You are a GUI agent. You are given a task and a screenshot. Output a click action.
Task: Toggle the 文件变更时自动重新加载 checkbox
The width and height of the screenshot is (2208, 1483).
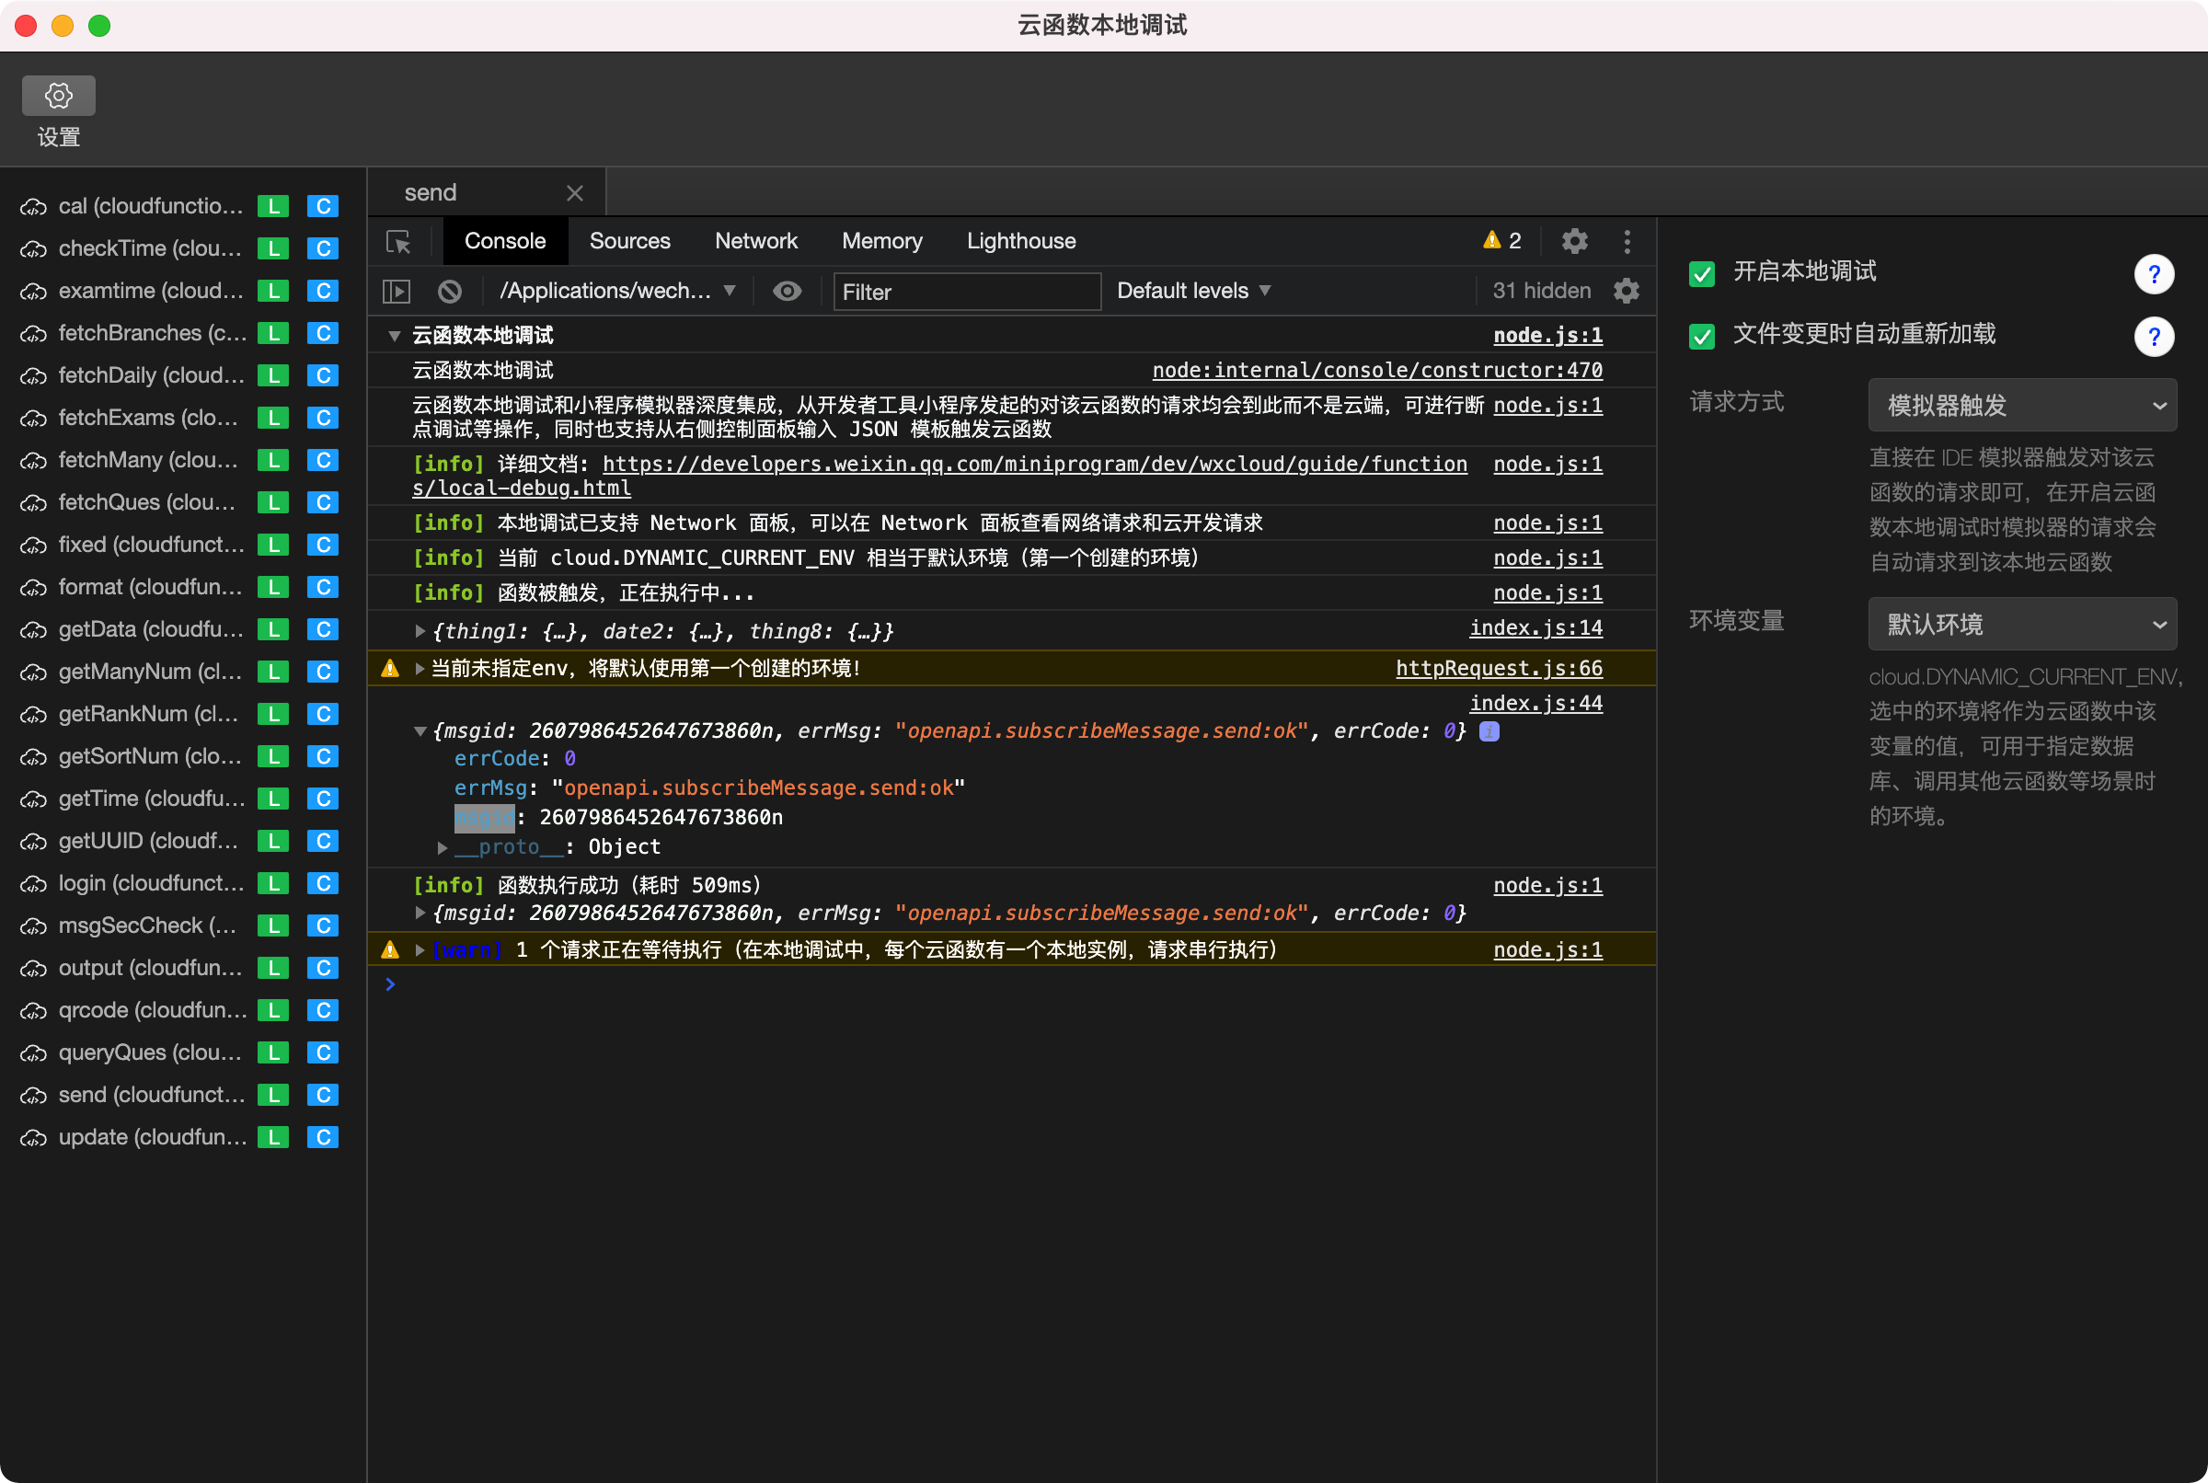(1701, 336)
